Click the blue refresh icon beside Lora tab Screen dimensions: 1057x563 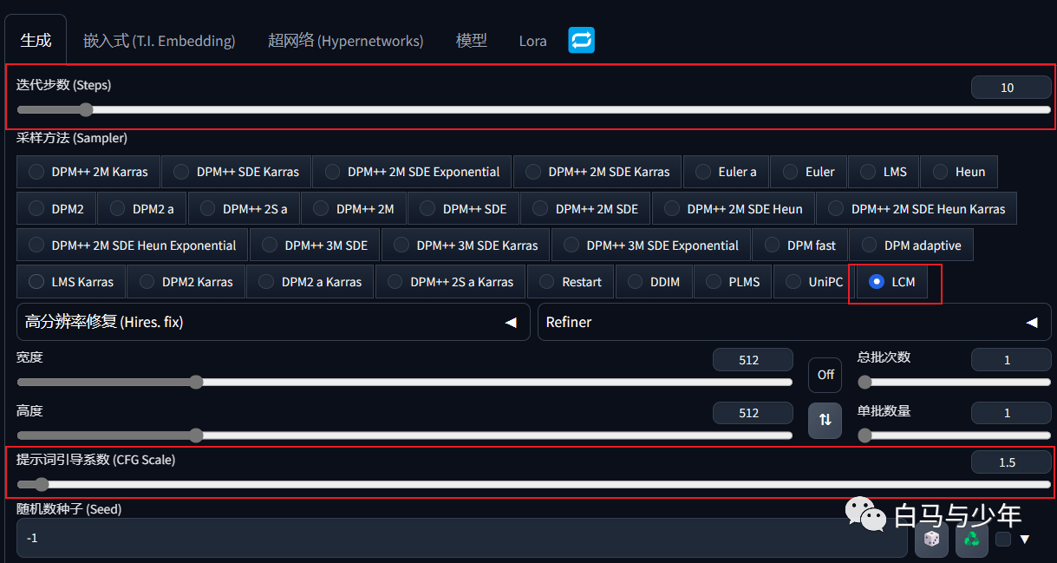[581, 40]
